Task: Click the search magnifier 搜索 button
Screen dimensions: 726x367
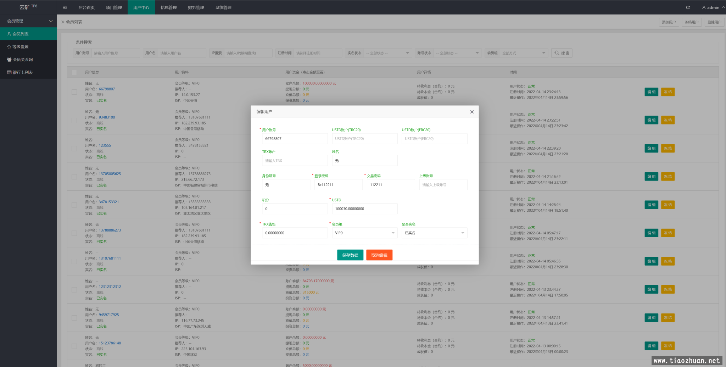Action: (x=562, y=53)
